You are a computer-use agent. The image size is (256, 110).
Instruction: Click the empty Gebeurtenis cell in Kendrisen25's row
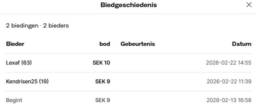pos(150,82)
